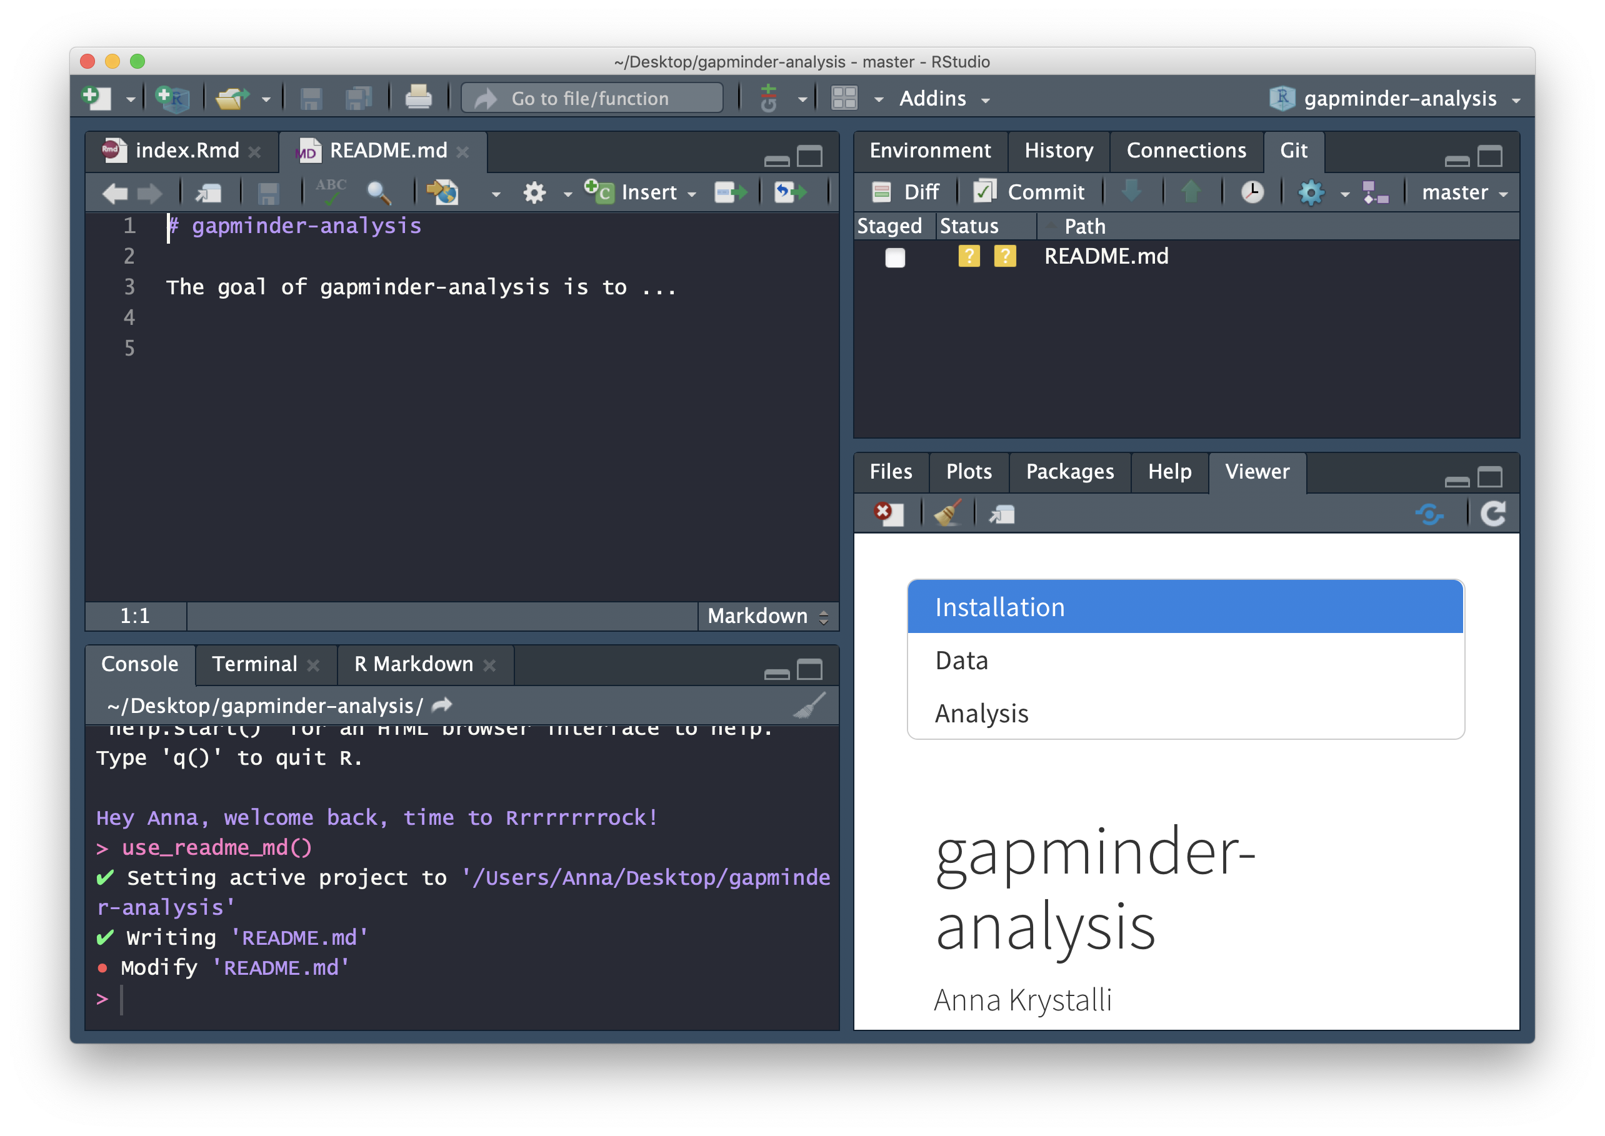
Task: Open the master branch dropdown
Action: (1464, 192)
